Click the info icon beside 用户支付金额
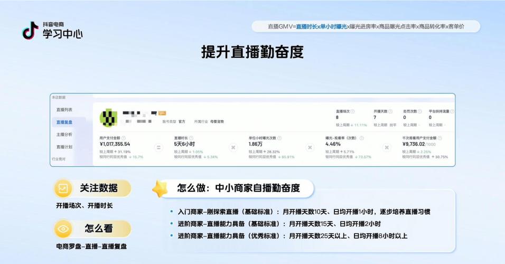Viewport: 505px width, 264px height. tap(124, 138)
